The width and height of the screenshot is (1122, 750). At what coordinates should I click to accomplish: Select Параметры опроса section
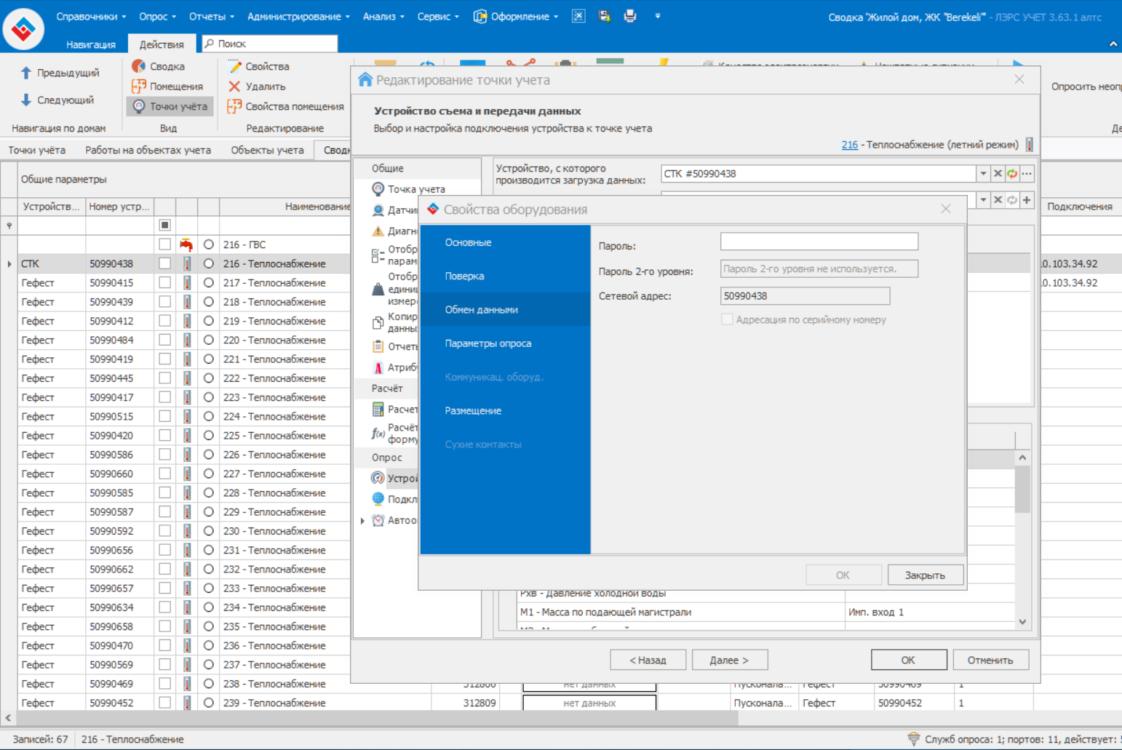(x=488, y=343)
